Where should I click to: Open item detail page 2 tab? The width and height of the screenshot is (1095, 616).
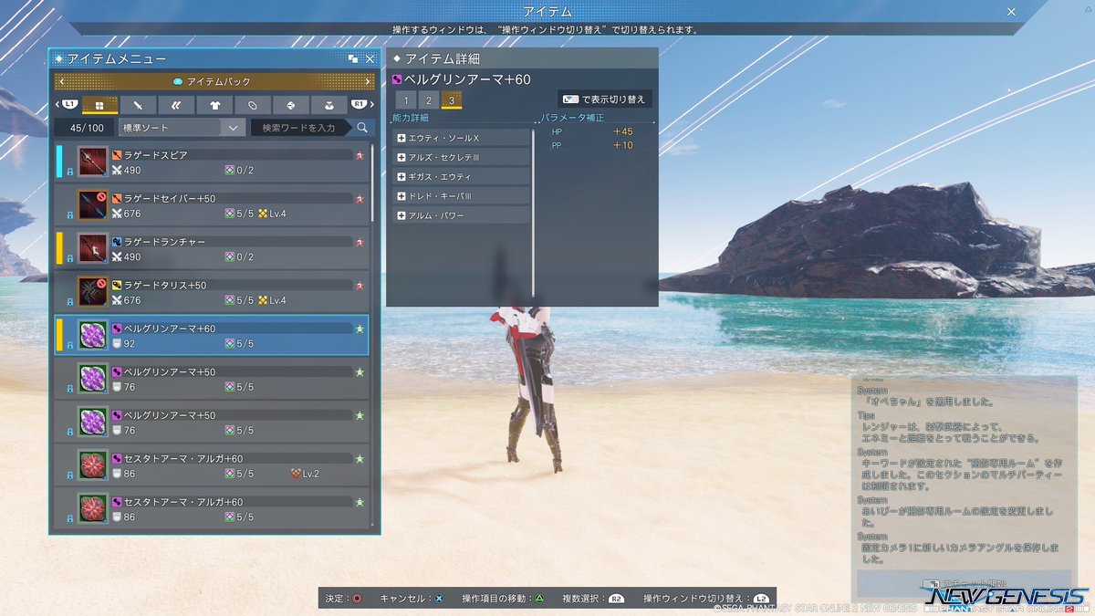pyautogui.click(x=428, y=99)
